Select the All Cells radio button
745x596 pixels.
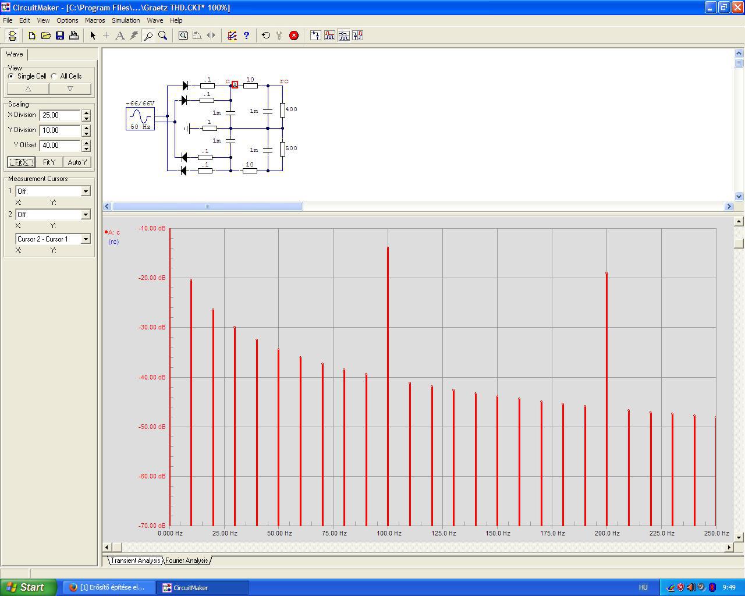54,76
